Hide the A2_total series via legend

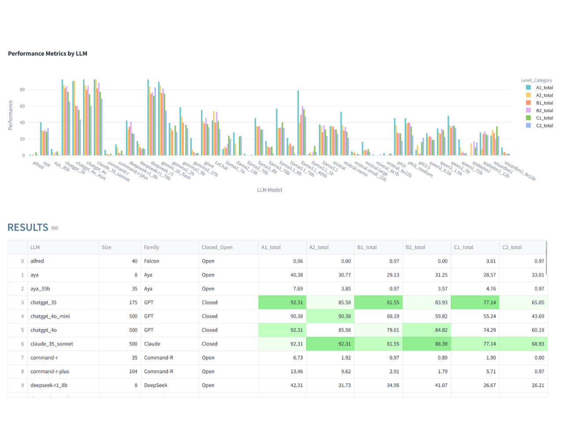[x=544, y=95]
